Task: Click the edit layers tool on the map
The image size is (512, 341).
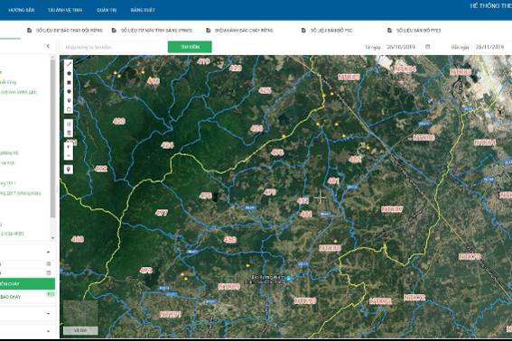Action: point(69,124)
